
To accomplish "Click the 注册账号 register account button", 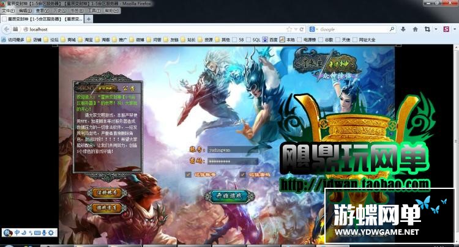I will click(107, 193).
